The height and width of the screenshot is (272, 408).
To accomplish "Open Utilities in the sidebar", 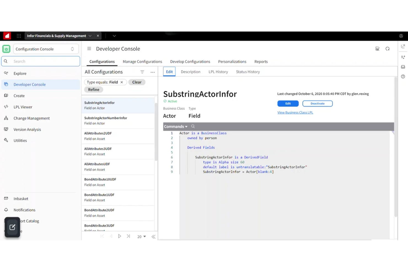I will pos(41,141).
